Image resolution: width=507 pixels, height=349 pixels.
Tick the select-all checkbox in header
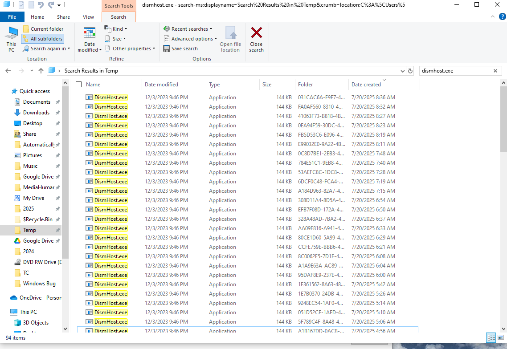[78, 84]
